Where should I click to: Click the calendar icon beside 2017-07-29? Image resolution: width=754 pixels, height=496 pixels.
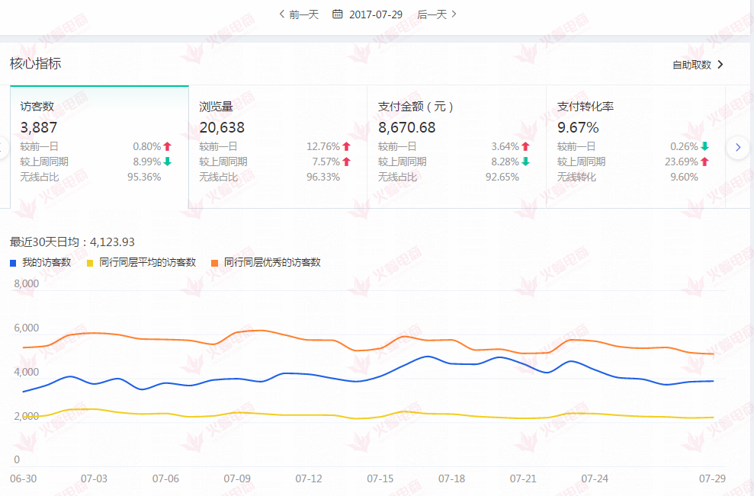tap(337, 14)
